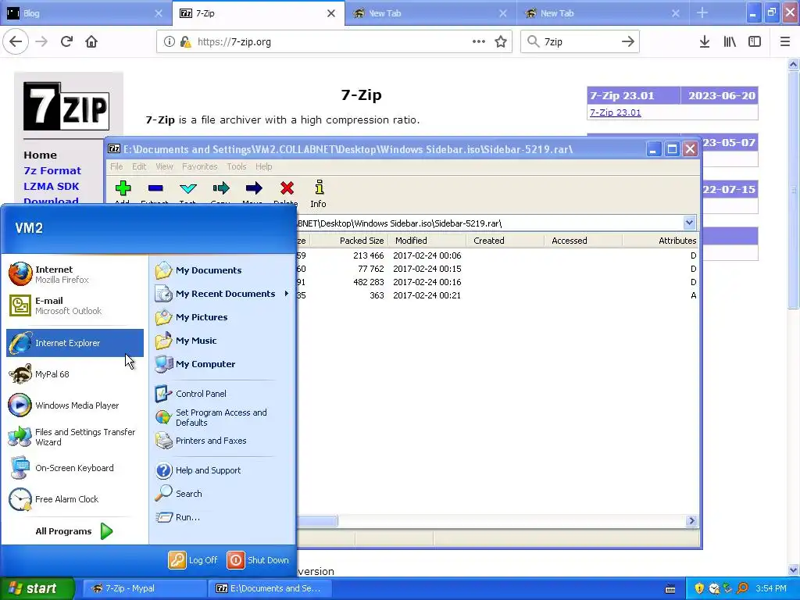Viewport: 800px width, 600px height.
Task: Open Microsoft Outlook E-mail entry
Action: click(74, 305)
